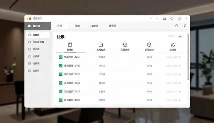
Task: Click the round icon just left of the close X
Action: (x=179, y=18)
